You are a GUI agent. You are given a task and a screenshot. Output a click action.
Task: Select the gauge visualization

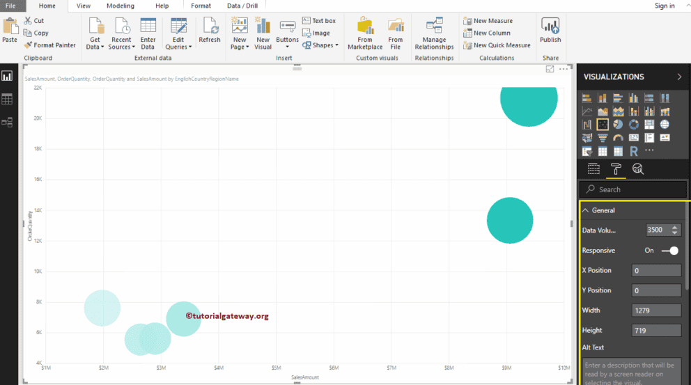pos(618,138)
